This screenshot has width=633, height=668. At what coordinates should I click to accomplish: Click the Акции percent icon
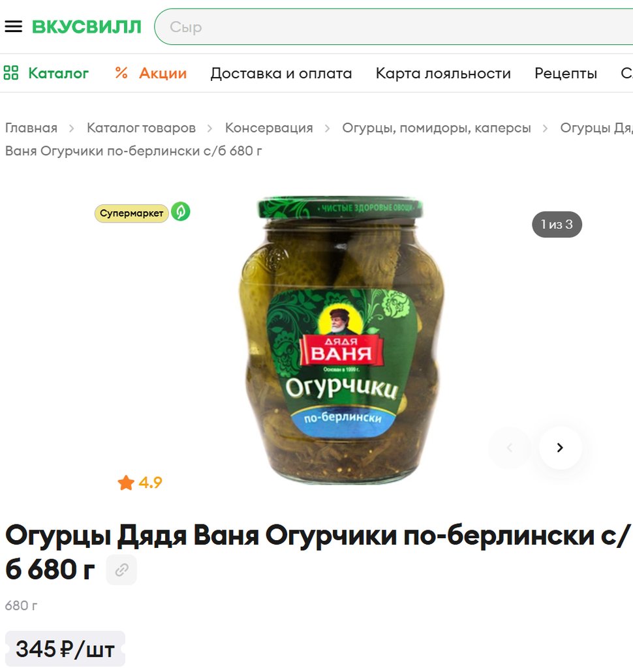[x=121, y=73]
